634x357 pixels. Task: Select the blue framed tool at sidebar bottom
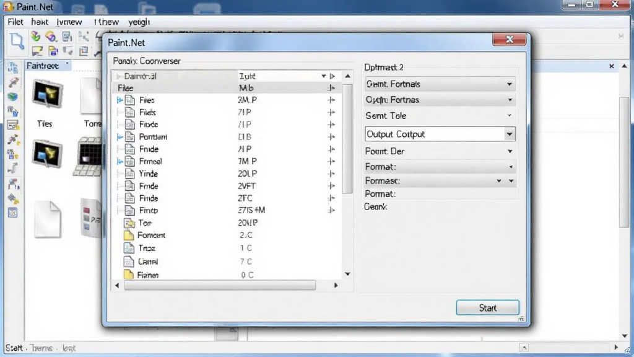tap(13, 213)
